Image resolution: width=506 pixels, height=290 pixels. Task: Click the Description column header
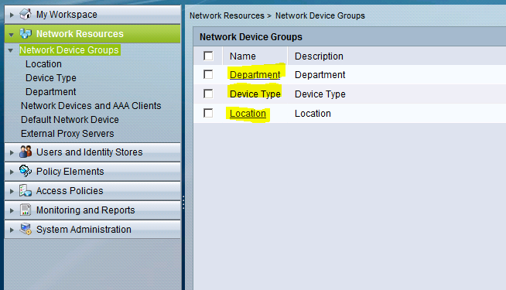click(x=319, y=56)
